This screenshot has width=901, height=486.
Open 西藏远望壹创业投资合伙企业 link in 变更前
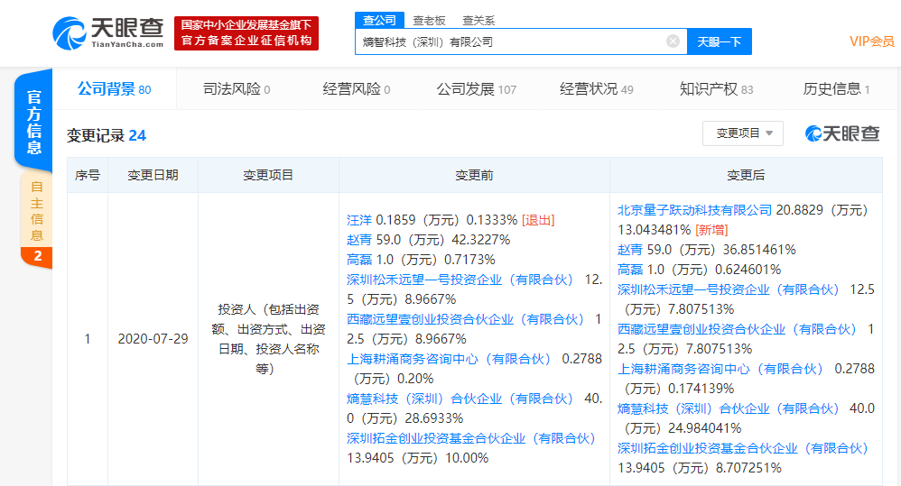pyautogui.click(x=466, y=319)
